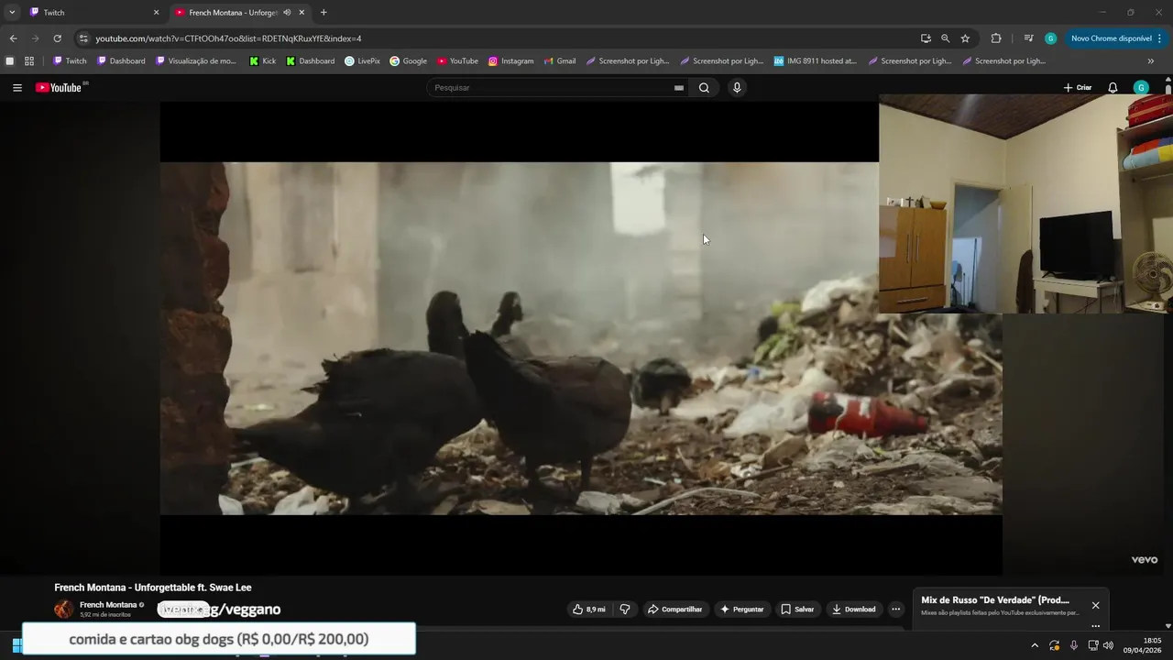
Task: Start voice search with the microphone icon
Action: coord(737,88)
